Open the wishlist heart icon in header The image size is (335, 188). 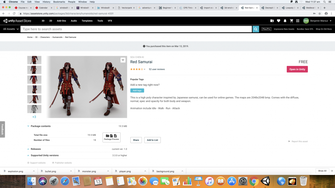point(278,21)
